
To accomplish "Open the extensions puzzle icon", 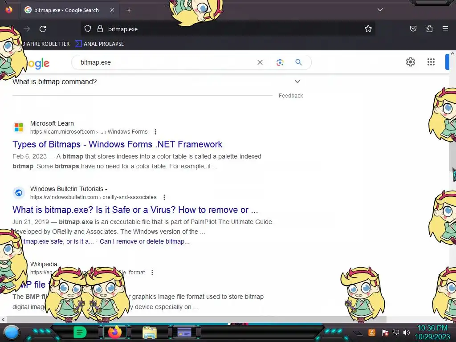I will 429,28.
